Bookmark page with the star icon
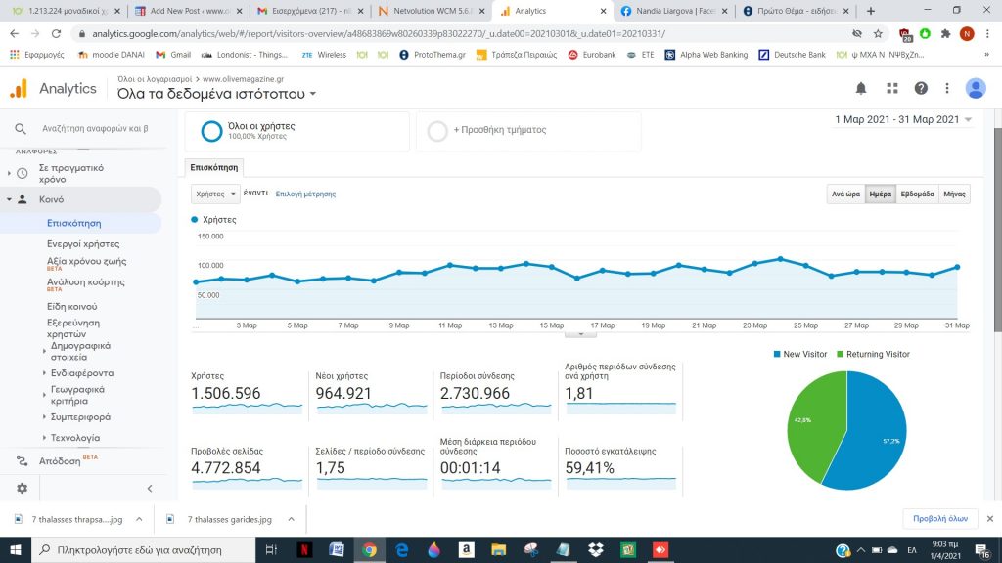 [878, 34]
